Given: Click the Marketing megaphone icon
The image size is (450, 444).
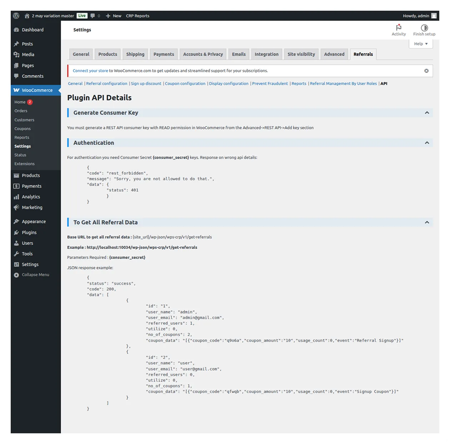Looking at the screenshot, I should (16, 207).
